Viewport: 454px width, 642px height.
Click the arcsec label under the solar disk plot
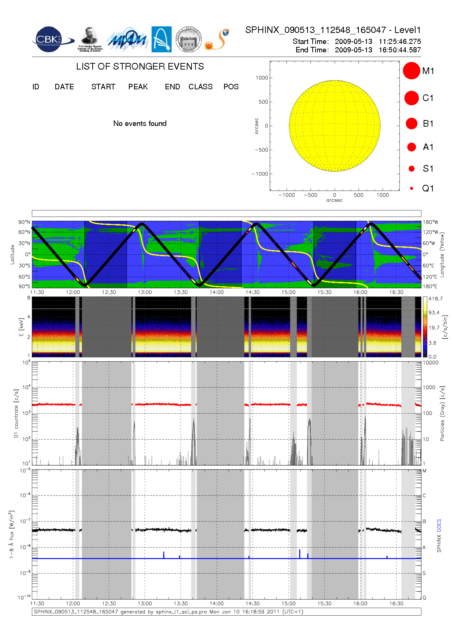(x=335, y=200)
